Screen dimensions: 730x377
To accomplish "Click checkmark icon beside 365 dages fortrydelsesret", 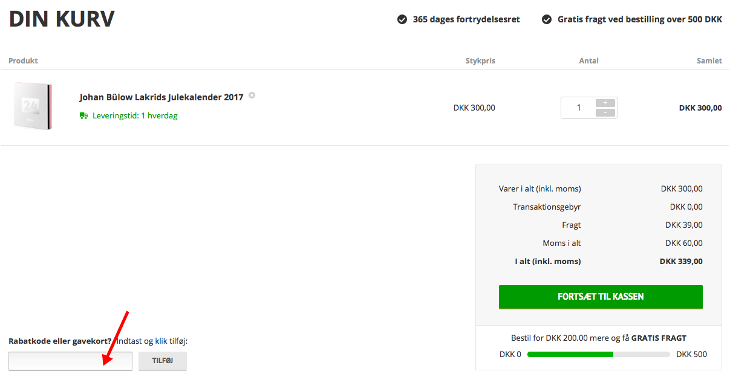I will 402,19.
